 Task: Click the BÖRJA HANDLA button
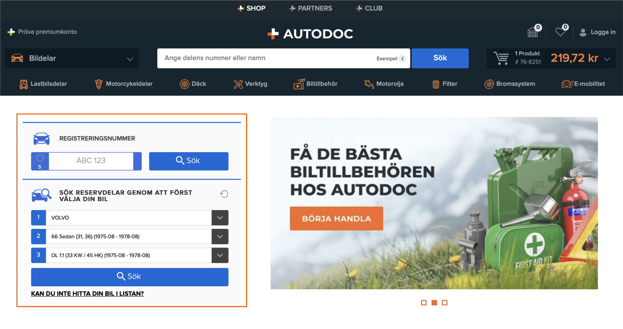click(336, 219)
